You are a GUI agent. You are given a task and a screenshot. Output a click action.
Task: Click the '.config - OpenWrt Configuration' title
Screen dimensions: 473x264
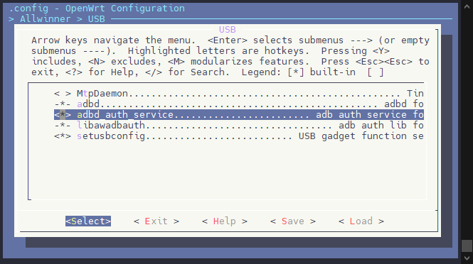[97, 9]
